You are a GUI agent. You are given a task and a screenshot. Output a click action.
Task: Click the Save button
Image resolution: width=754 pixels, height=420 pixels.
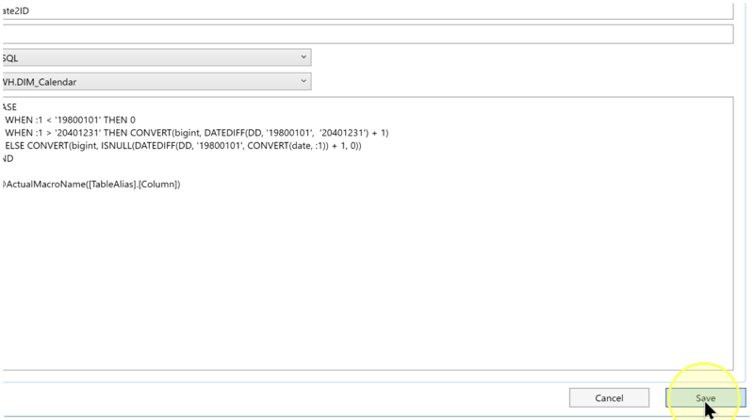click(x=705, y=398)
